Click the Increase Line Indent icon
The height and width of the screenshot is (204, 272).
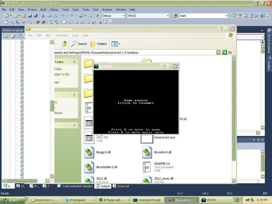pyautogui.click(x=43, y=22)
